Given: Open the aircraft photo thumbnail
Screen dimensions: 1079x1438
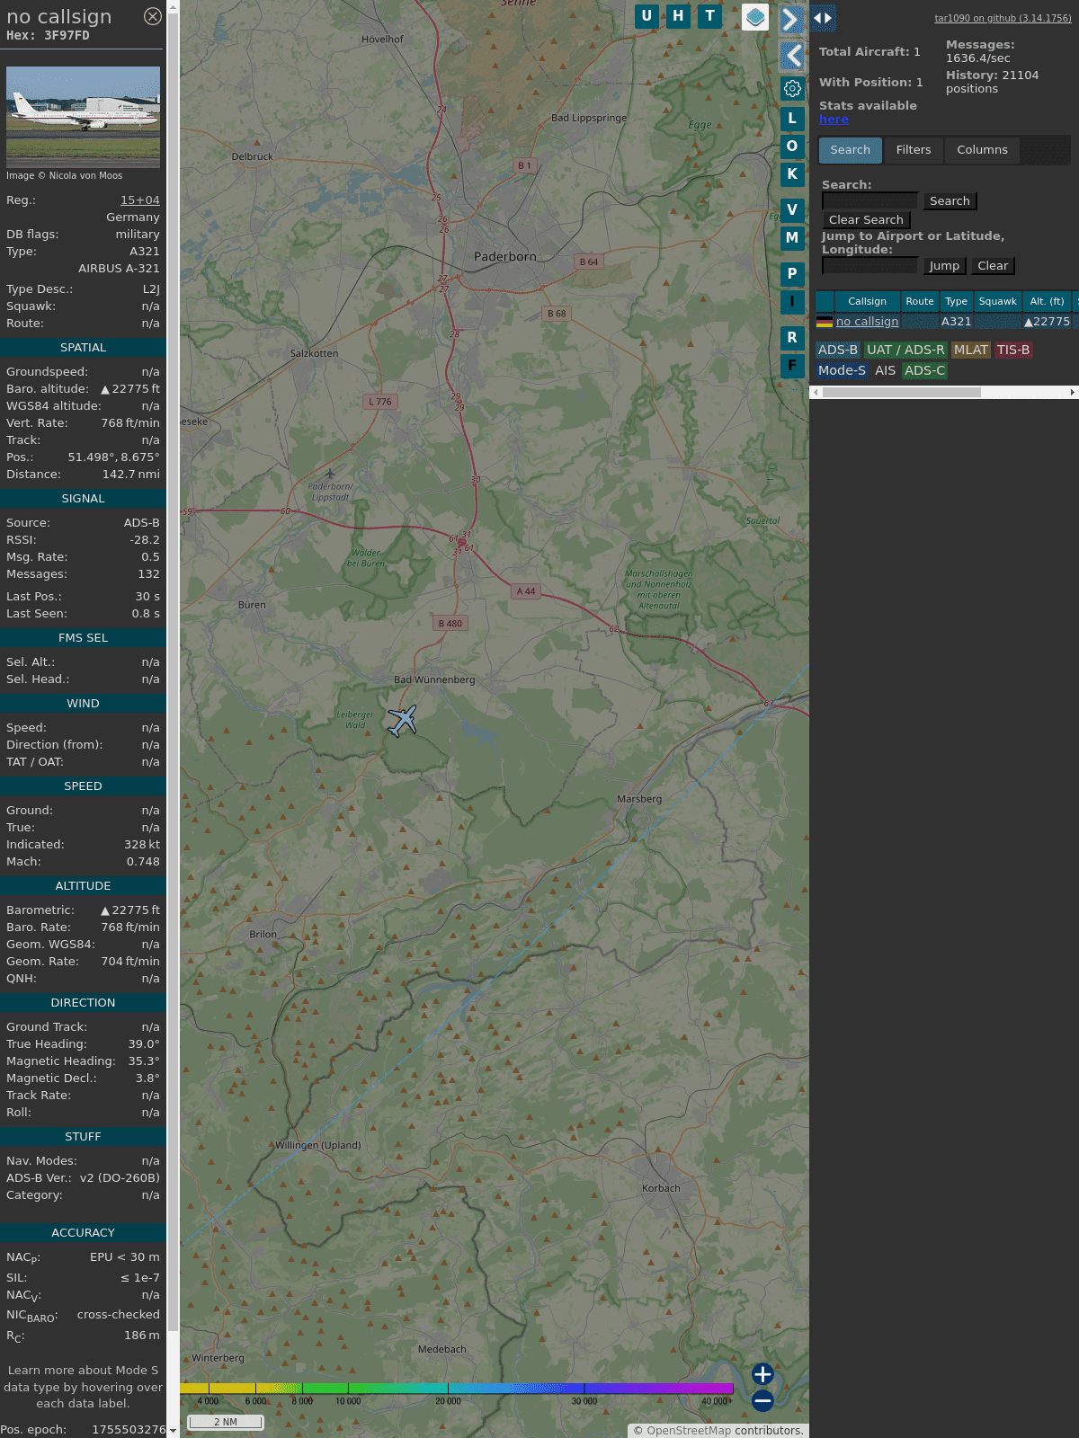Looking at the screenshot, I should pos(83,117).
